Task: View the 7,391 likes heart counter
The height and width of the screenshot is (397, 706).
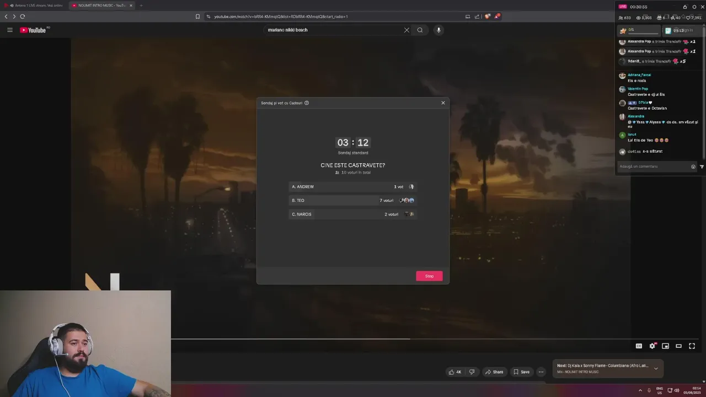Action: pyautogui.click(x=694, y=18)
